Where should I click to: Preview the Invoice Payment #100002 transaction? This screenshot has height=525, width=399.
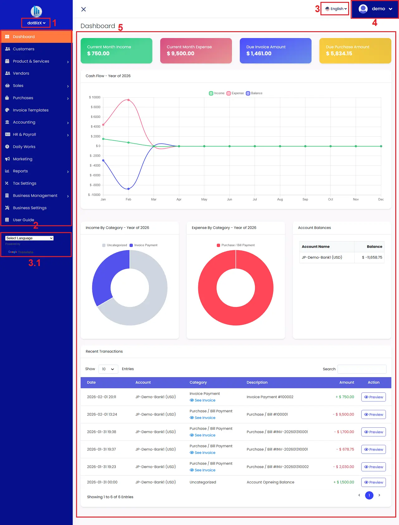[373, 397]
